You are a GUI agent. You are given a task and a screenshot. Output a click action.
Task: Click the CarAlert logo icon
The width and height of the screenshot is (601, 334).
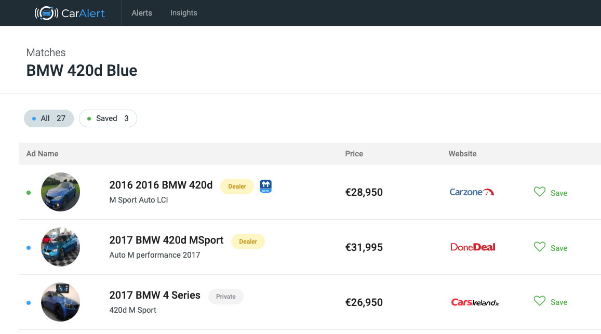46,13
